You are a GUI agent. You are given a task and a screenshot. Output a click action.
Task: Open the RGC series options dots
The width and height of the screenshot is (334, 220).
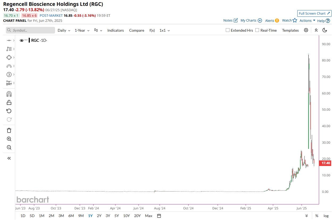tap(26, 40)
